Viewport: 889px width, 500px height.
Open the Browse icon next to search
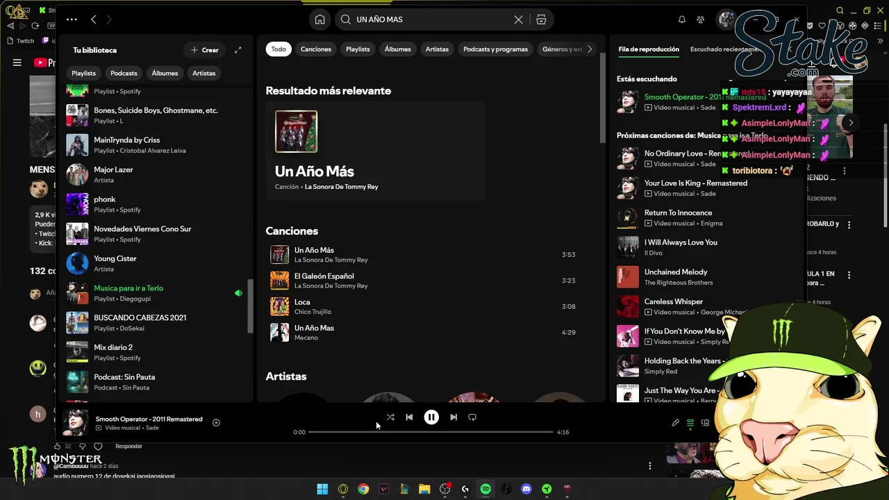click(541, 19)
